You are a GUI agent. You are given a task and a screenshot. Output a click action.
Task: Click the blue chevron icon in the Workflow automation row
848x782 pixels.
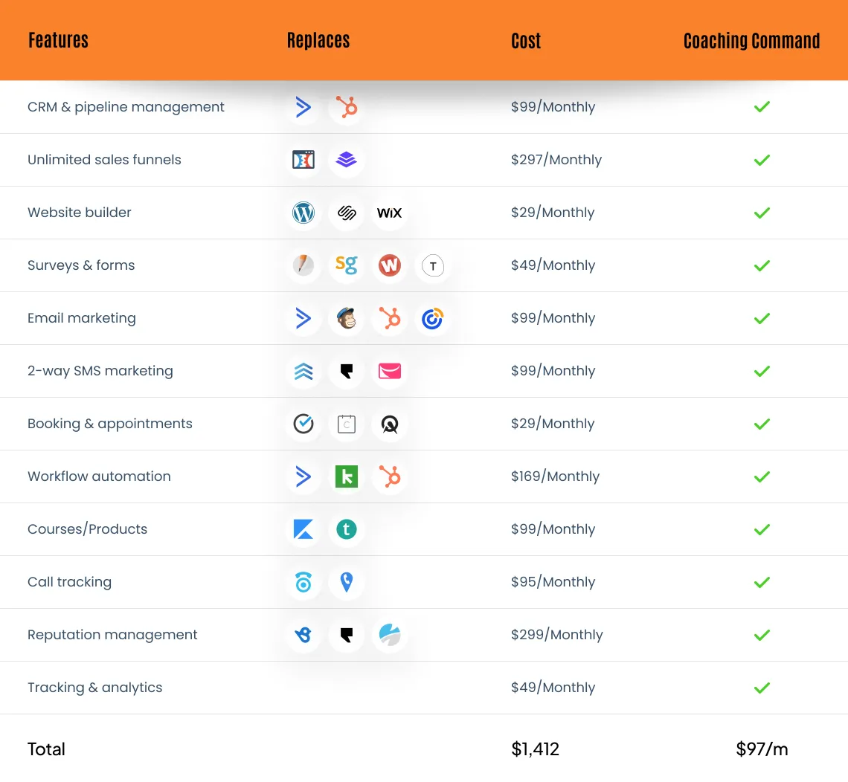[x=303, y=476]
